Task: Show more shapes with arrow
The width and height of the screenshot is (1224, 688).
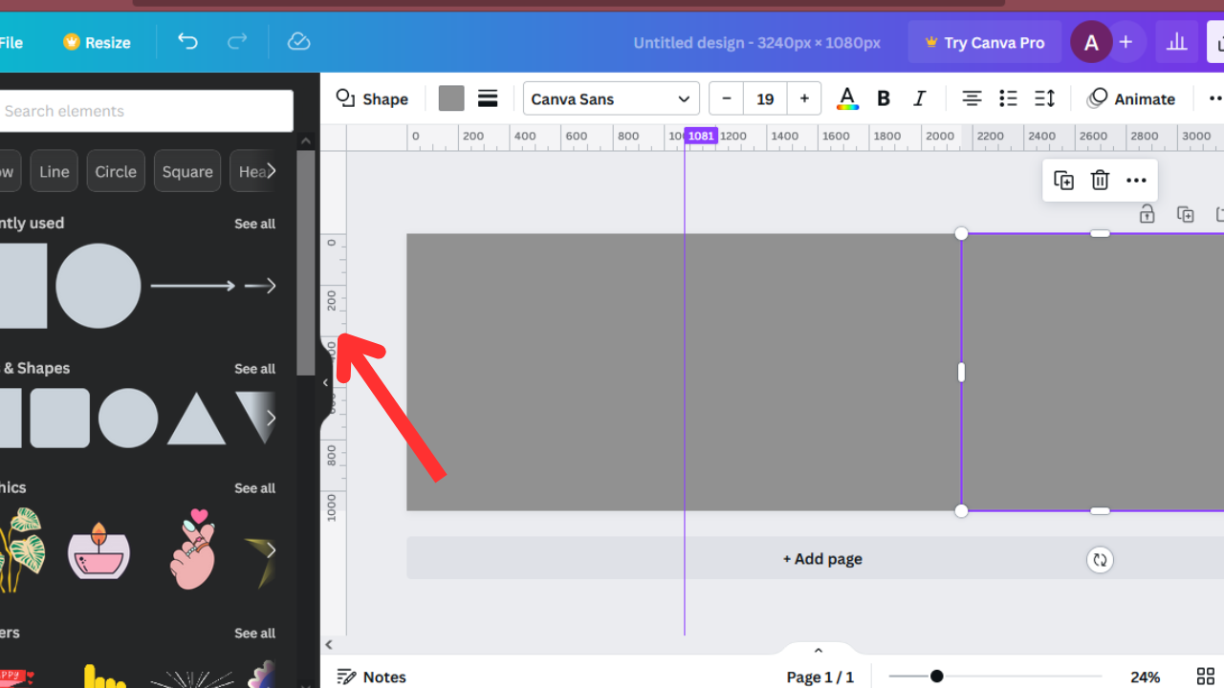Action: click(x=272, y=418)
